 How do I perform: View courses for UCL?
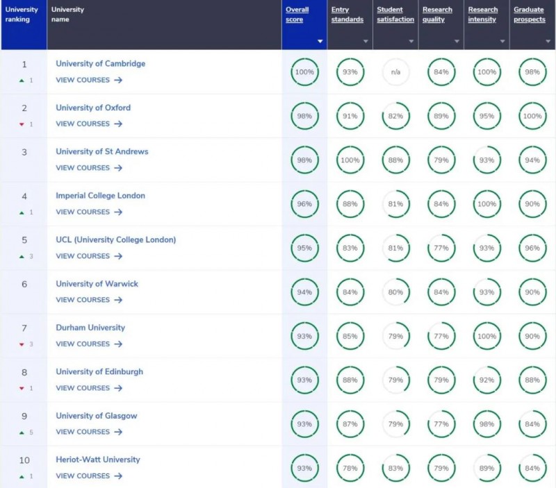[x=89, y=256]
